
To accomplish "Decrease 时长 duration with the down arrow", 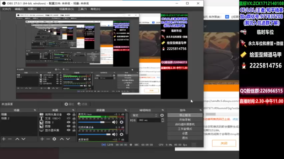I will click(163, 121).
